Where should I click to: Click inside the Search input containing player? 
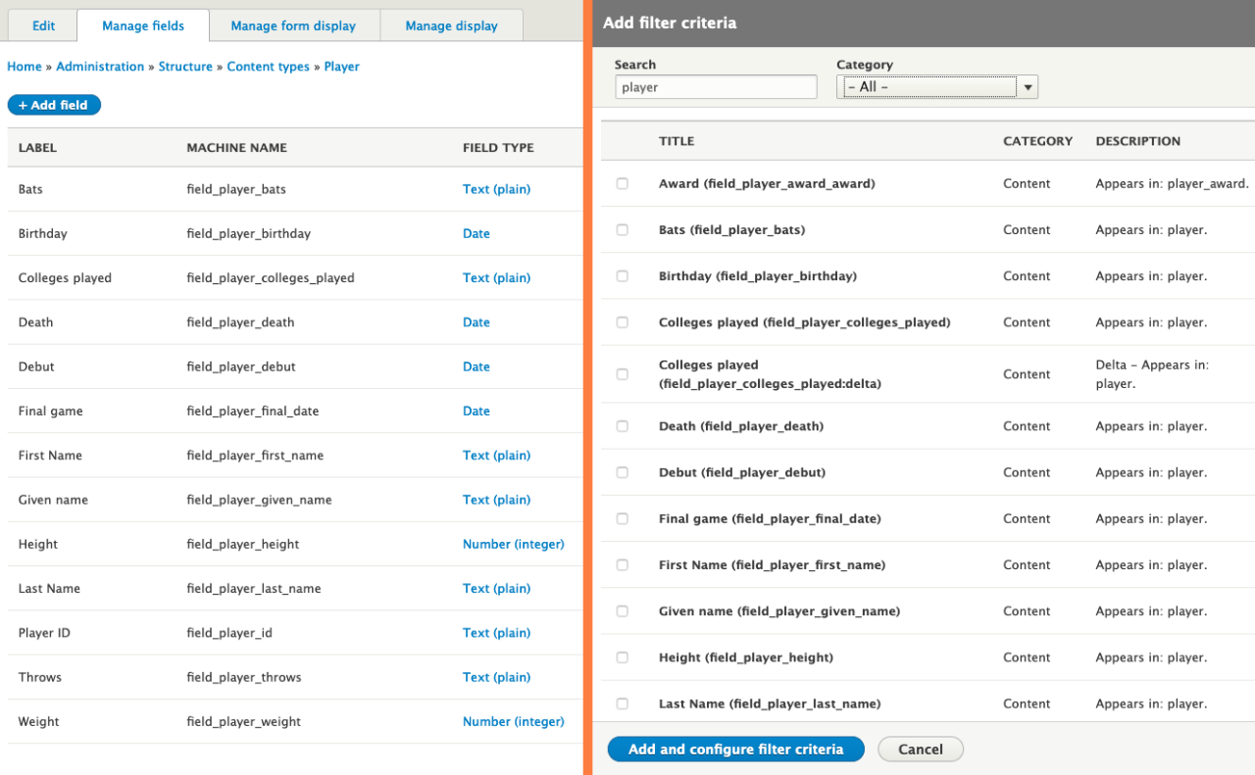715,86
